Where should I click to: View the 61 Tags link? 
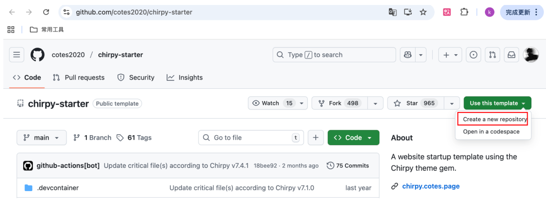(134, 138)
